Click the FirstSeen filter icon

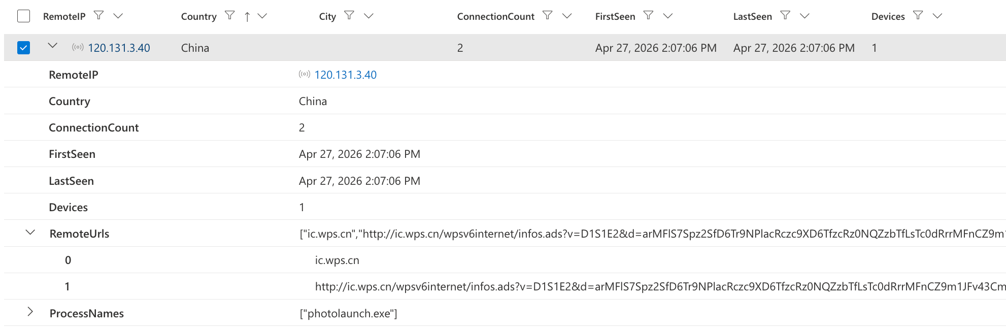coord(648,15)
